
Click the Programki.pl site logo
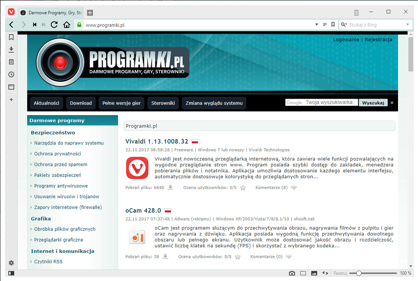(x=113, y=62)
